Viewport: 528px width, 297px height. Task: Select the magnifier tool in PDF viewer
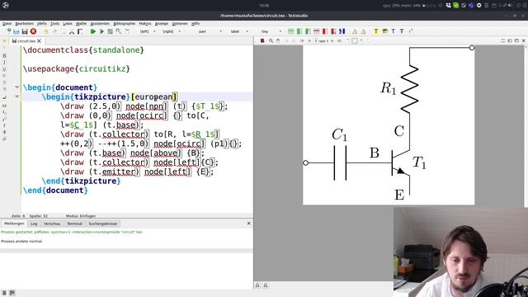pos(271,40)
